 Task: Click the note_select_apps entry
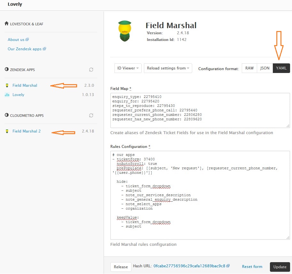(x=143, y=204)
